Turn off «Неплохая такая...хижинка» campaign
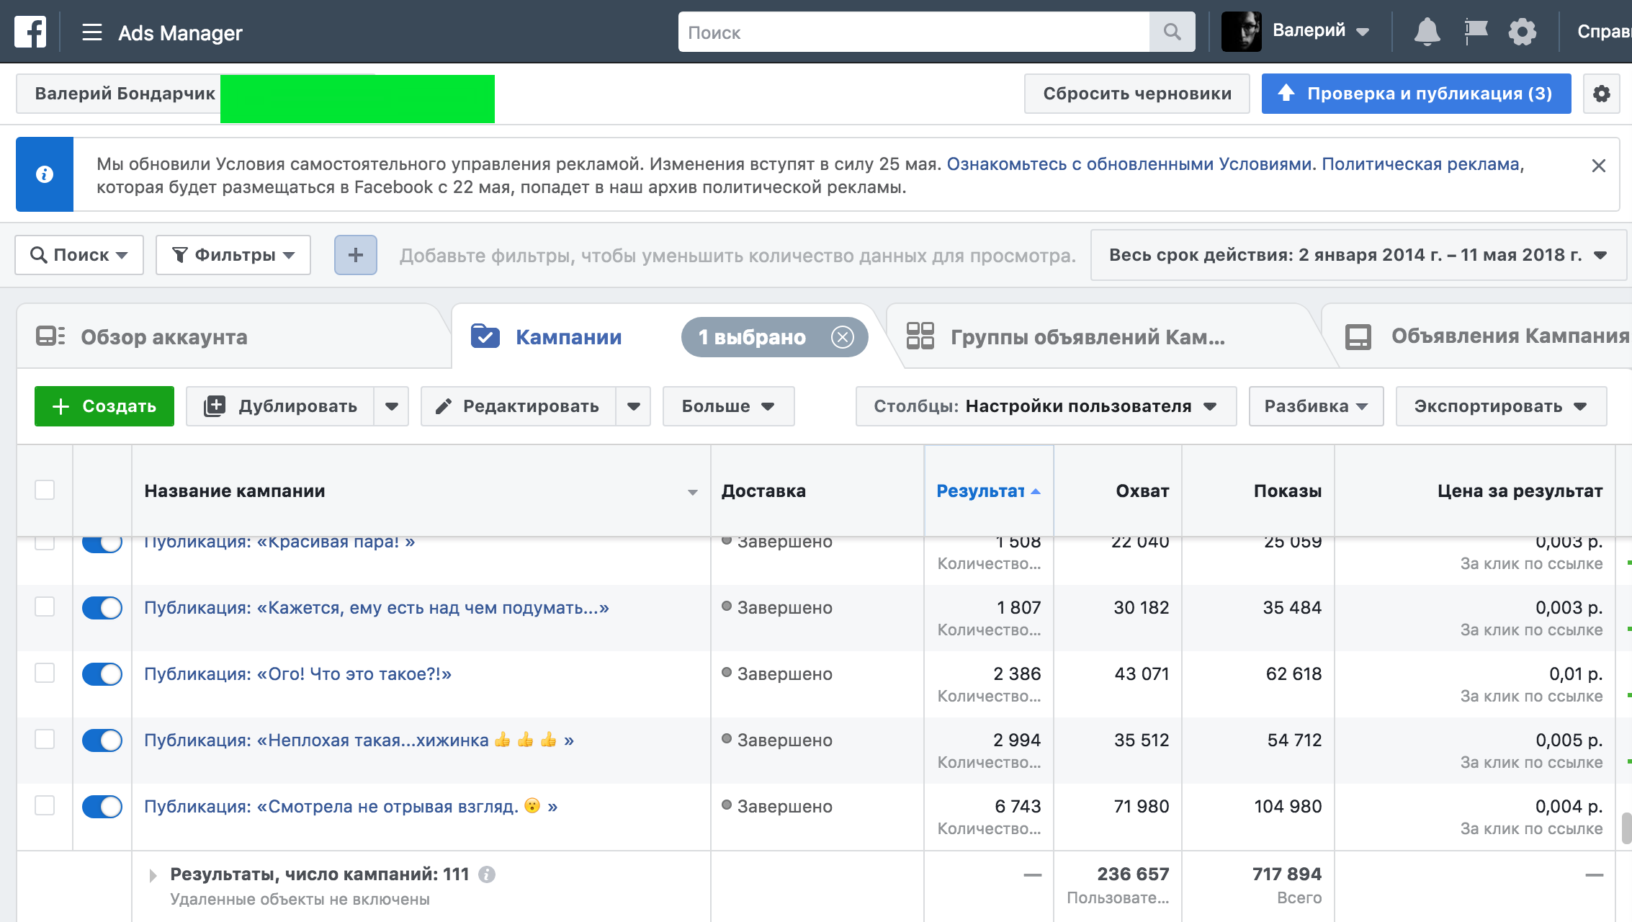The height and width of the screenshot is (922, 1632). tap(102, 740)
